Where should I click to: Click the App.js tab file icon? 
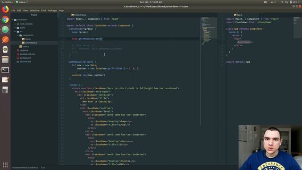pyautogui.click(x=235, y=15)
